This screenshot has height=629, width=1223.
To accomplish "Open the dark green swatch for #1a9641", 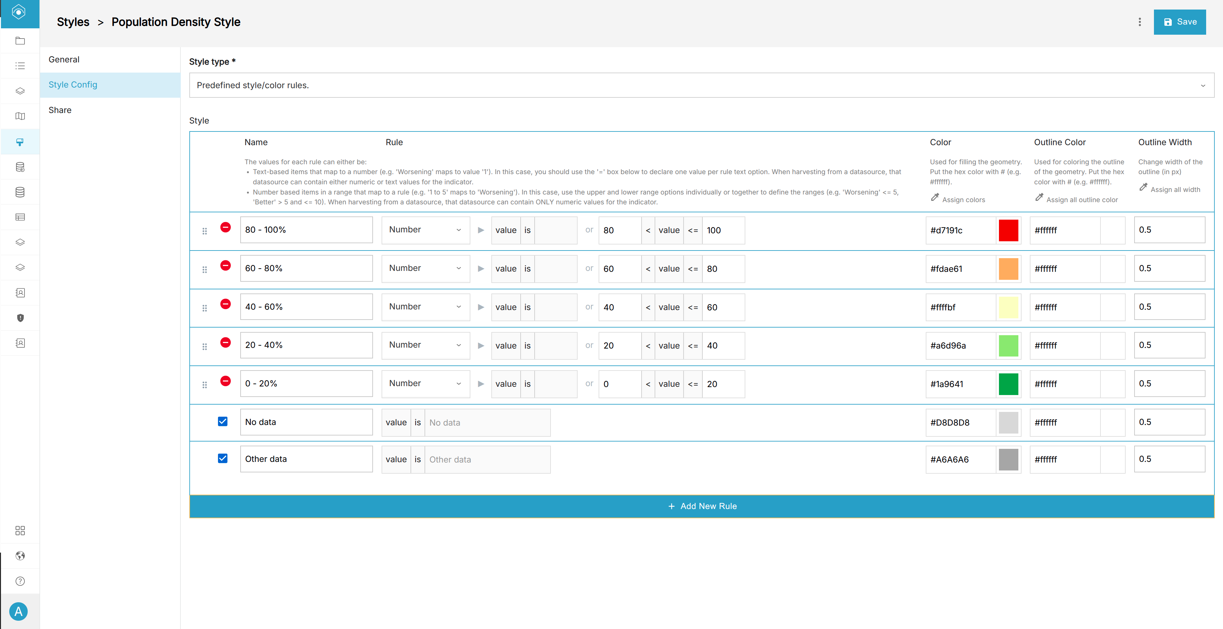I will click(x=1009, y=384).
